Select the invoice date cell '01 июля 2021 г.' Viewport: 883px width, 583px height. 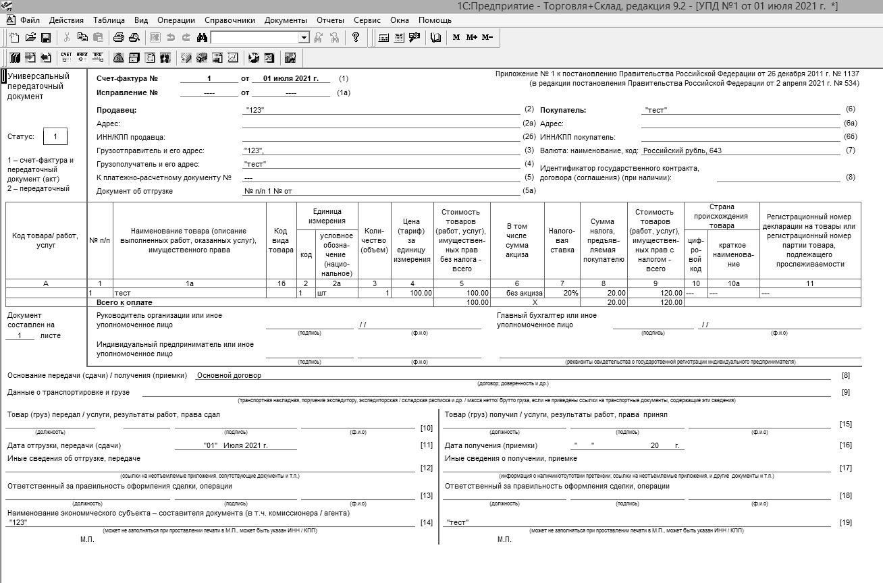291,79
